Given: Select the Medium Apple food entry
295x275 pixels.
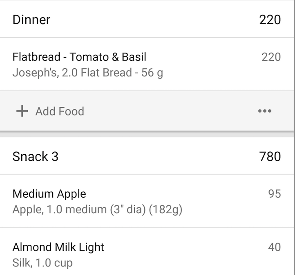Looking at the screenshot, I should click(x=49, y=194).
